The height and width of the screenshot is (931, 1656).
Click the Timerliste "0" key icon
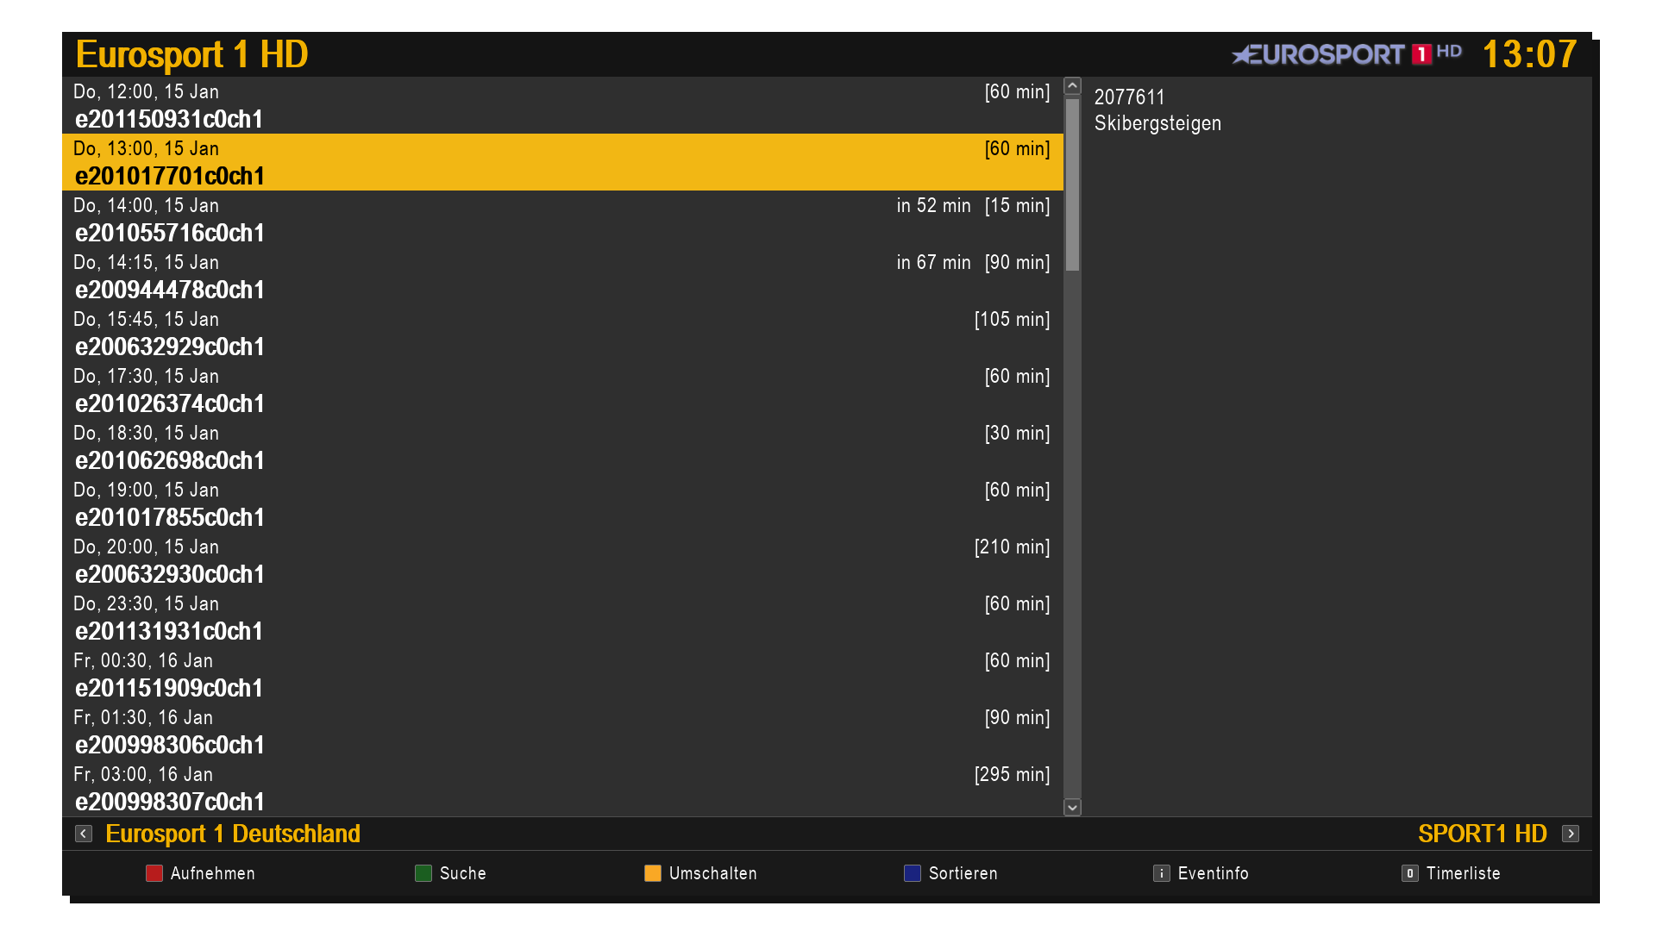[x=1409, y=873]
